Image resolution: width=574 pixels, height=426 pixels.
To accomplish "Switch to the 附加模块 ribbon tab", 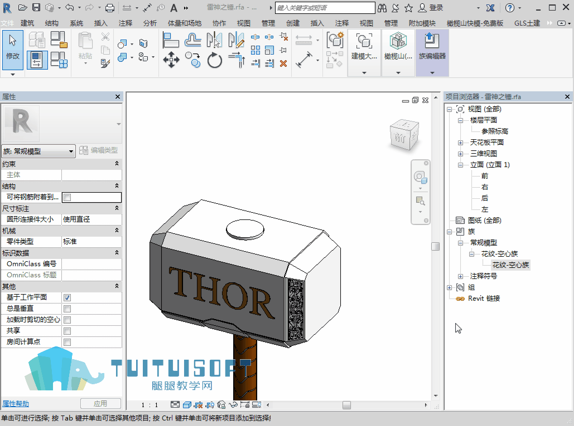I will pyautogui.click(x=422, y=23).
